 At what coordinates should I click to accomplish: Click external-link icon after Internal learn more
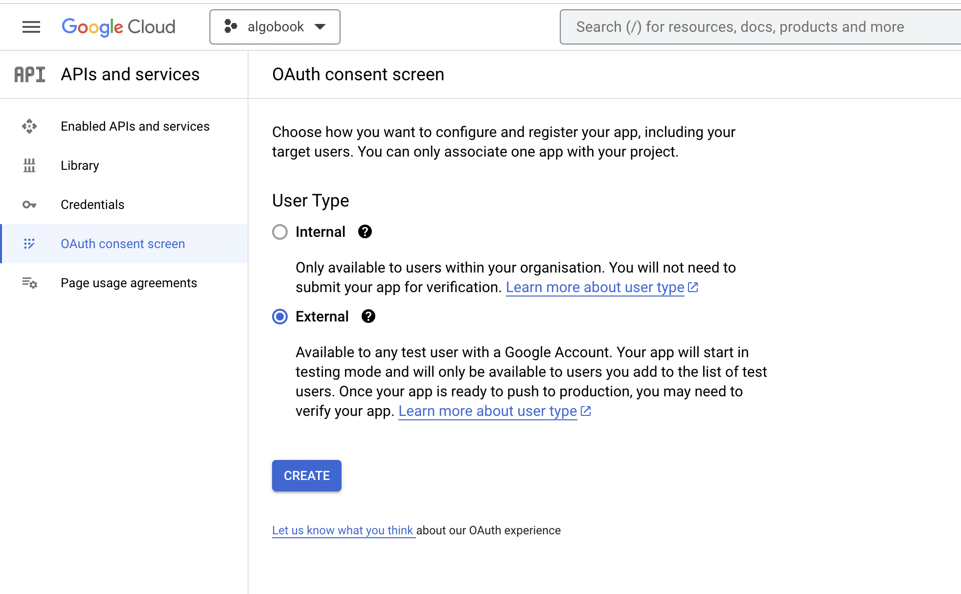pos(693,287)
